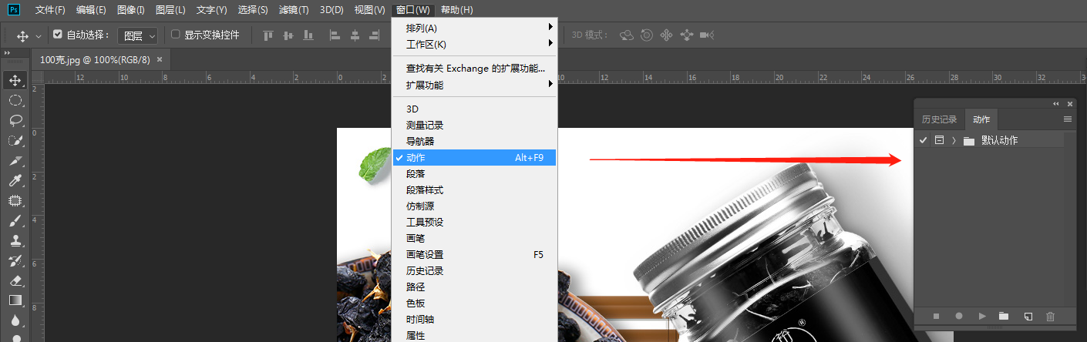The height and width of the screenshot is (342, 1087).
Task: Click the Stop action button
Action: coord(937,316)
